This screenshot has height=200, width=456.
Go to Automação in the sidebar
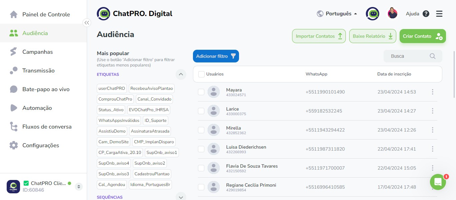click(x=43, y=108)
